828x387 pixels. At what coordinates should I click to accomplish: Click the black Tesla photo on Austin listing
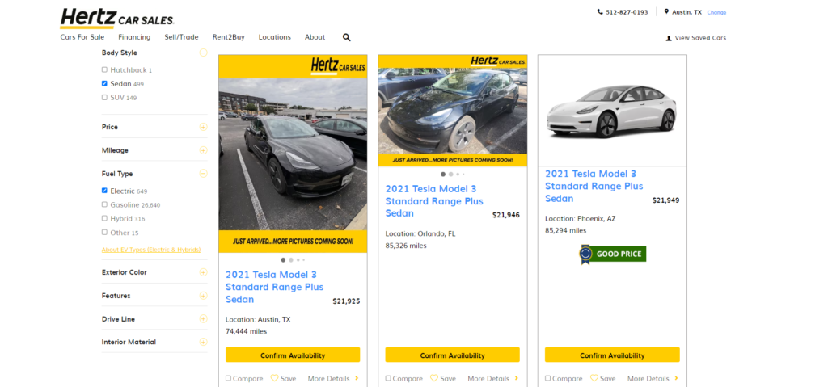[293, 154]
